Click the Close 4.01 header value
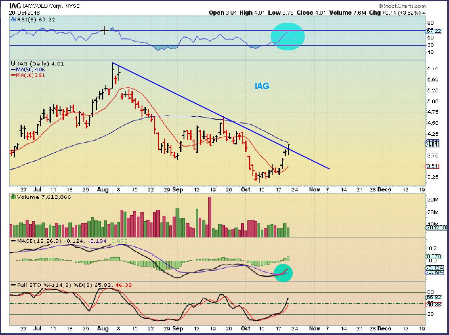This screenshot has height=335, width=449. click(311, 13)
